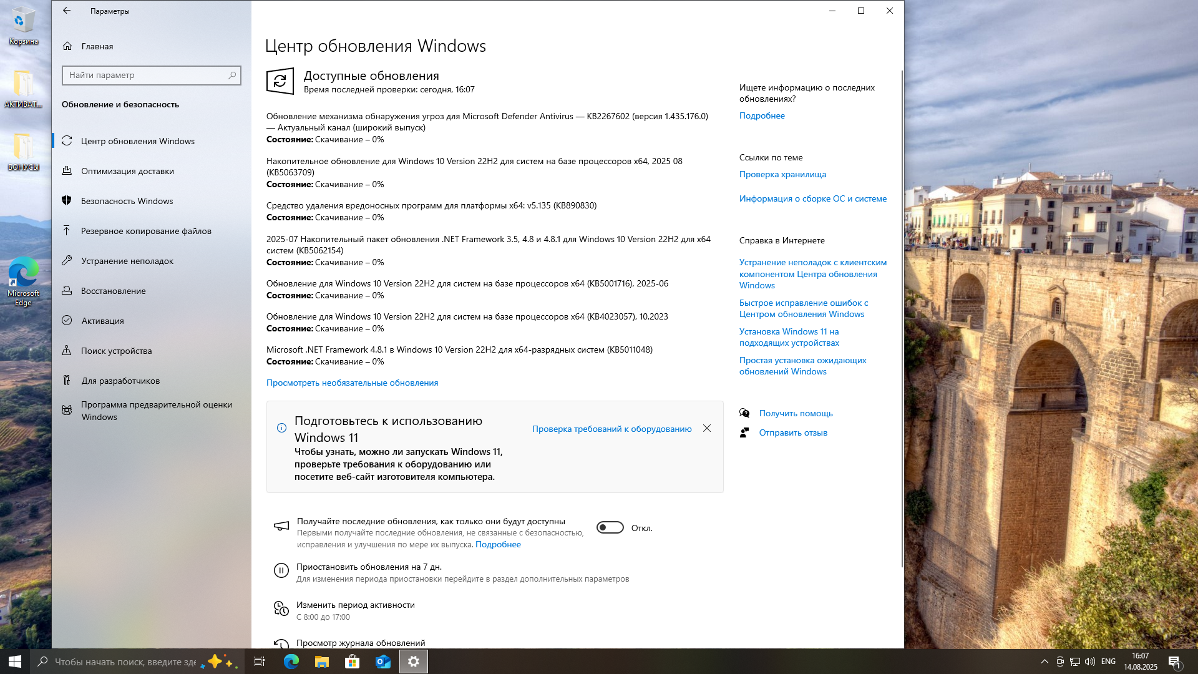The height and width of the screenshot is (674, 1198).
Task: Open Корзина on the desktop
Action: pyautogui.click(x=23, y=26)
